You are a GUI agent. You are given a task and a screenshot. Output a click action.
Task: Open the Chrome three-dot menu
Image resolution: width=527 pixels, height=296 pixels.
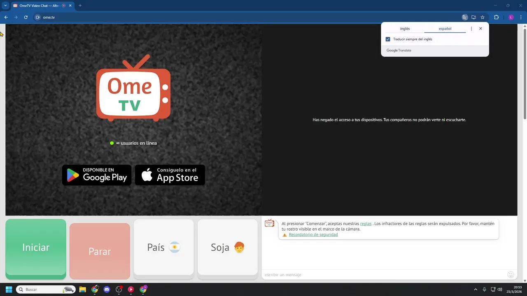click(521, 17)
